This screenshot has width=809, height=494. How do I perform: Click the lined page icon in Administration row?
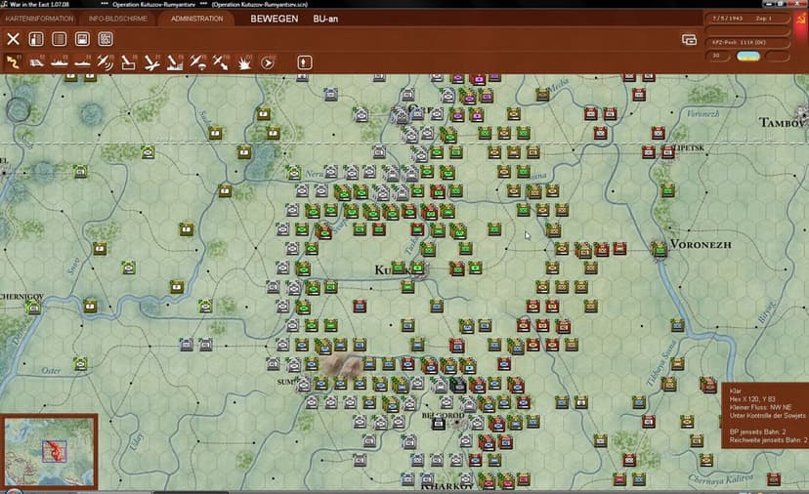(x=60, y=39)
